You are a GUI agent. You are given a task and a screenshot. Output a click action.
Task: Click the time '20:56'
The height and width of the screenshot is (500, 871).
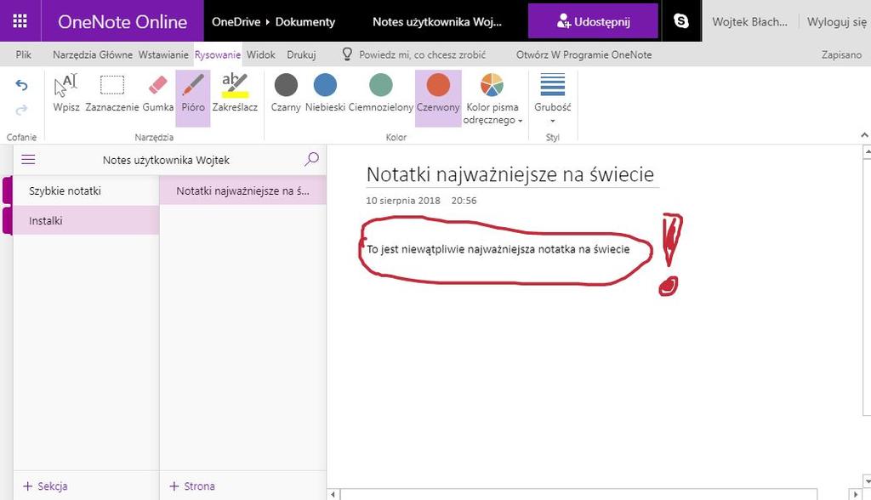[464, 201]
